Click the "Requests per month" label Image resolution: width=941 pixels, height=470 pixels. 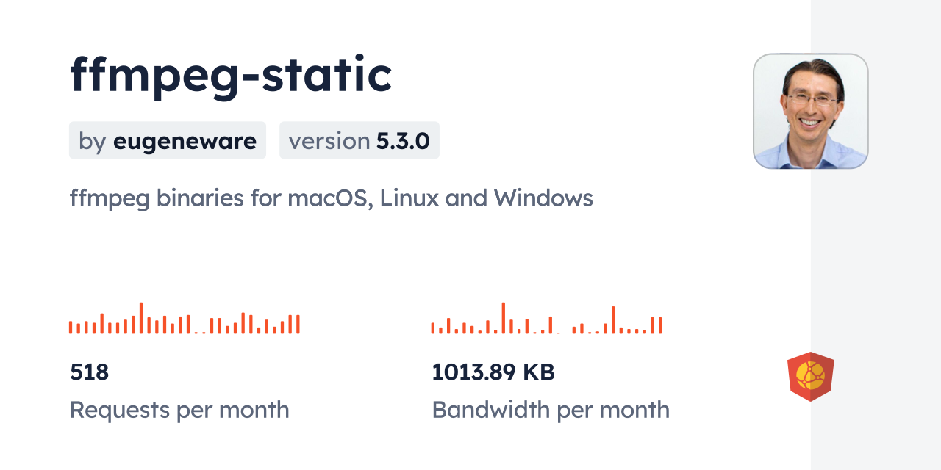pyautogui.click(x=179, y=410)
